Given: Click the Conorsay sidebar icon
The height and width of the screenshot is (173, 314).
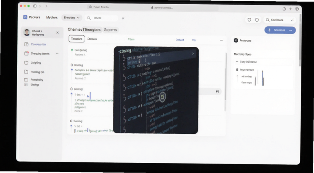Looking at the screenshot, I should pyautogui.click(x=26, y=44).
